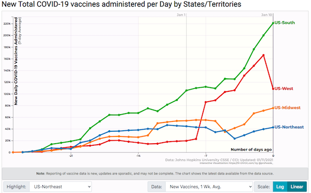Switch scale to Linear
The height and width of the screenshot is (193, 311).
tap(296, 187)
